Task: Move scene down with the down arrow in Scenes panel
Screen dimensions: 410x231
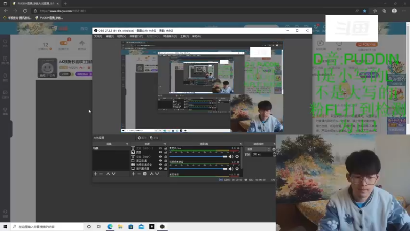Action: click(x=113, y=174)
